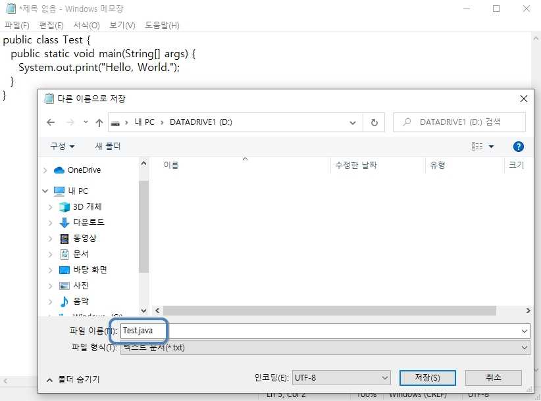Image resolution: width=541 pixels, height=401 pixels.
Task: Click 폴더 숨기기 to hide folders
Action: point(73,380)
